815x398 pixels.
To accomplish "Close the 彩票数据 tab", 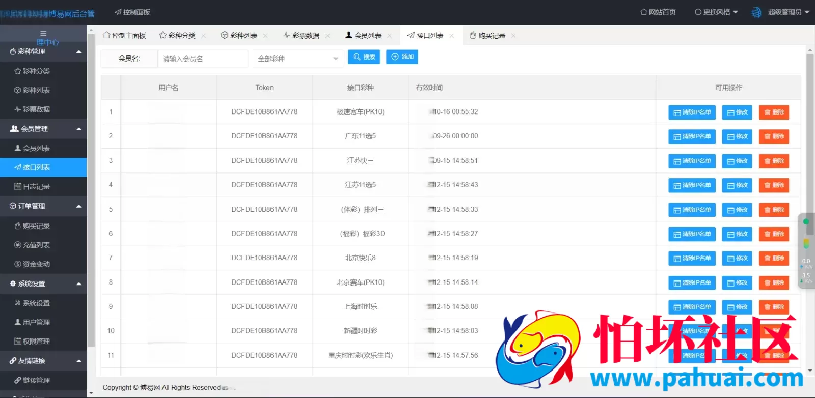I will click(x=328, y=36).
